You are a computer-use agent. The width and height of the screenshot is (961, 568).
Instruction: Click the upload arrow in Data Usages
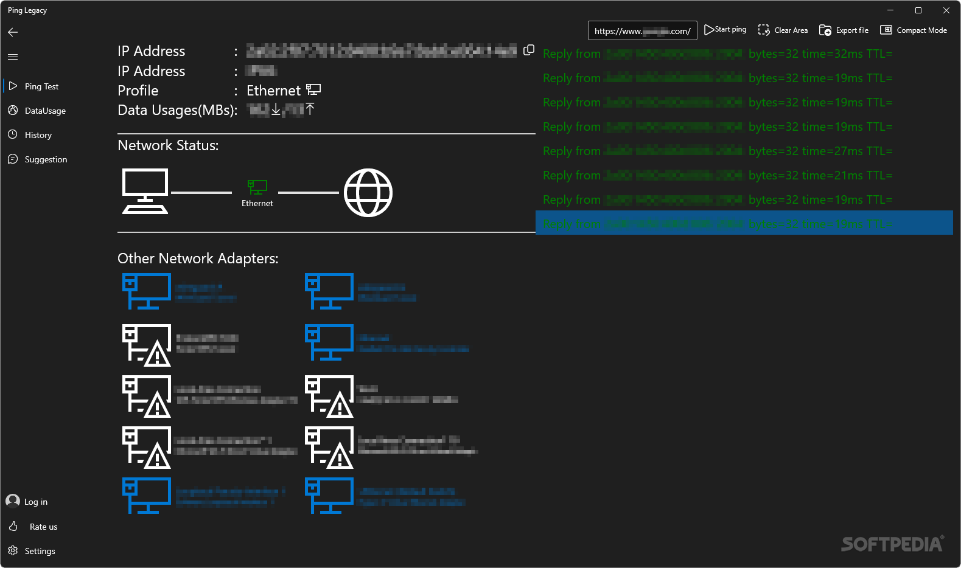(x=310, y=109)
